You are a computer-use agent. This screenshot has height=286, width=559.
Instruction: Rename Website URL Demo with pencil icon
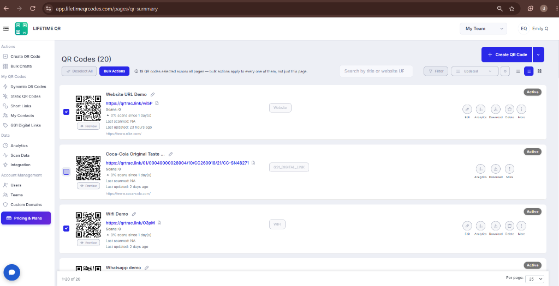[153, 95]
